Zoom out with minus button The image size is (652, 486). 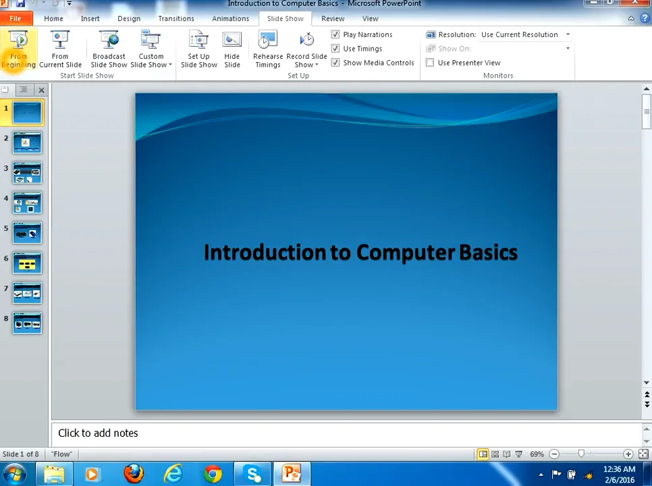[x=554, y=454]
